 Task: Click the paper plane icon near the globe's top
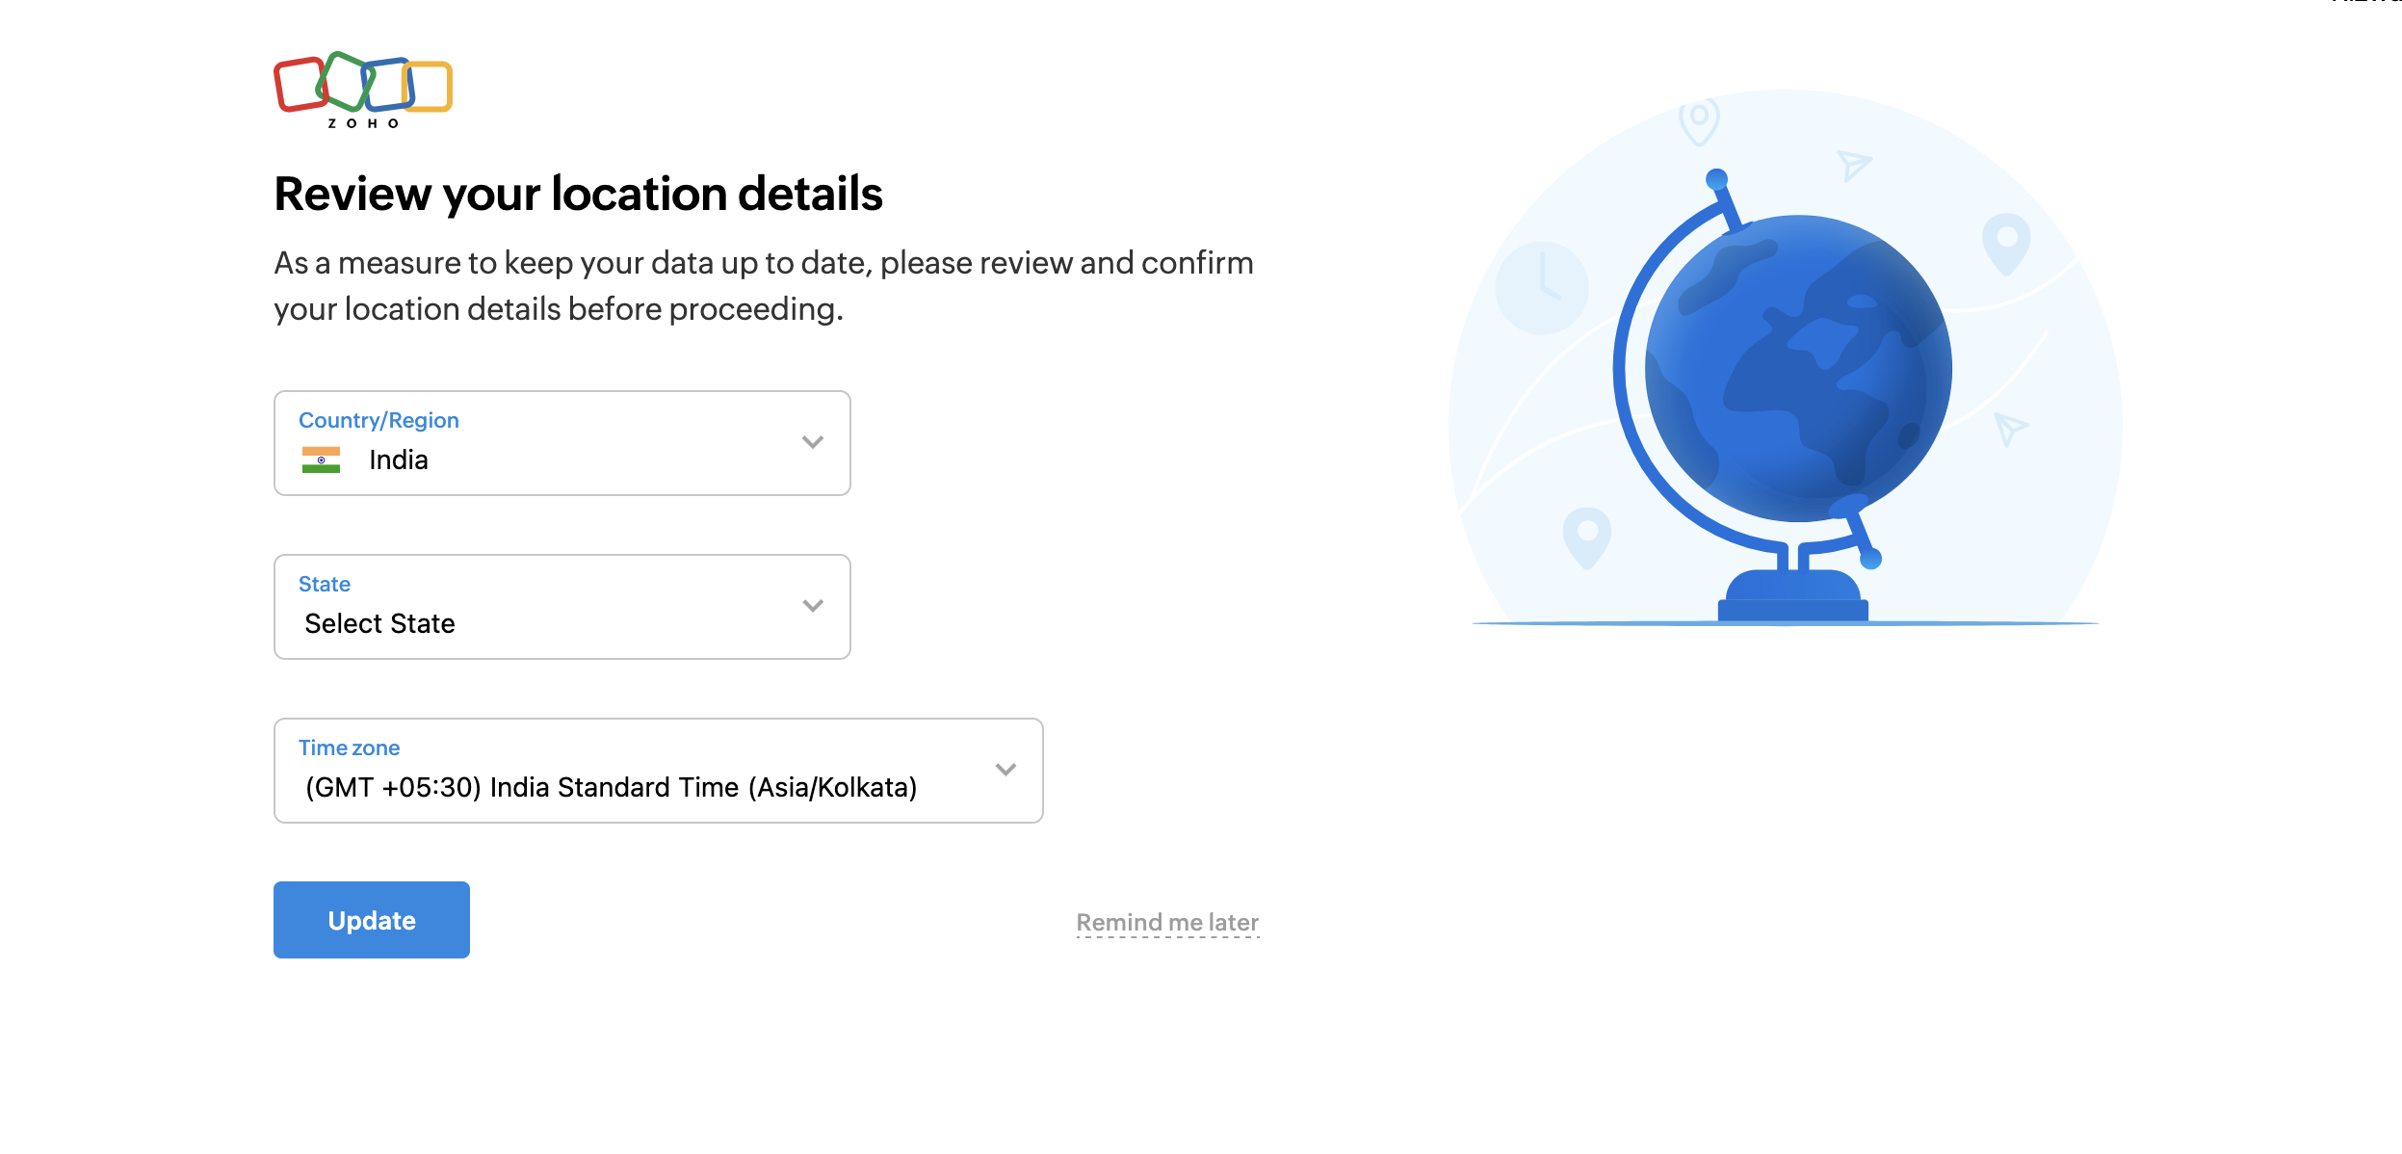pyautogui.click(x=1851, y=165)
